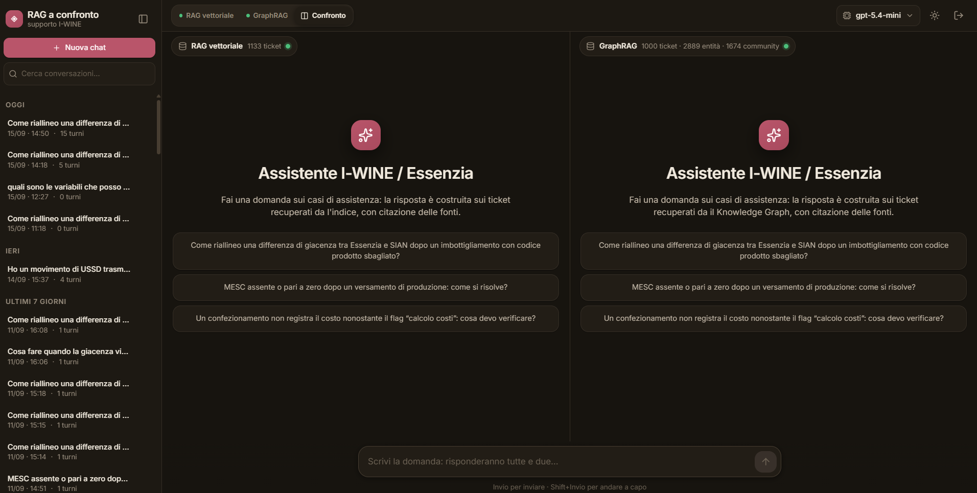The width and height of the screenshot is (977, 493).
Task: Pick right pane confezionamento costo suggestion
Action: [774, 318]
